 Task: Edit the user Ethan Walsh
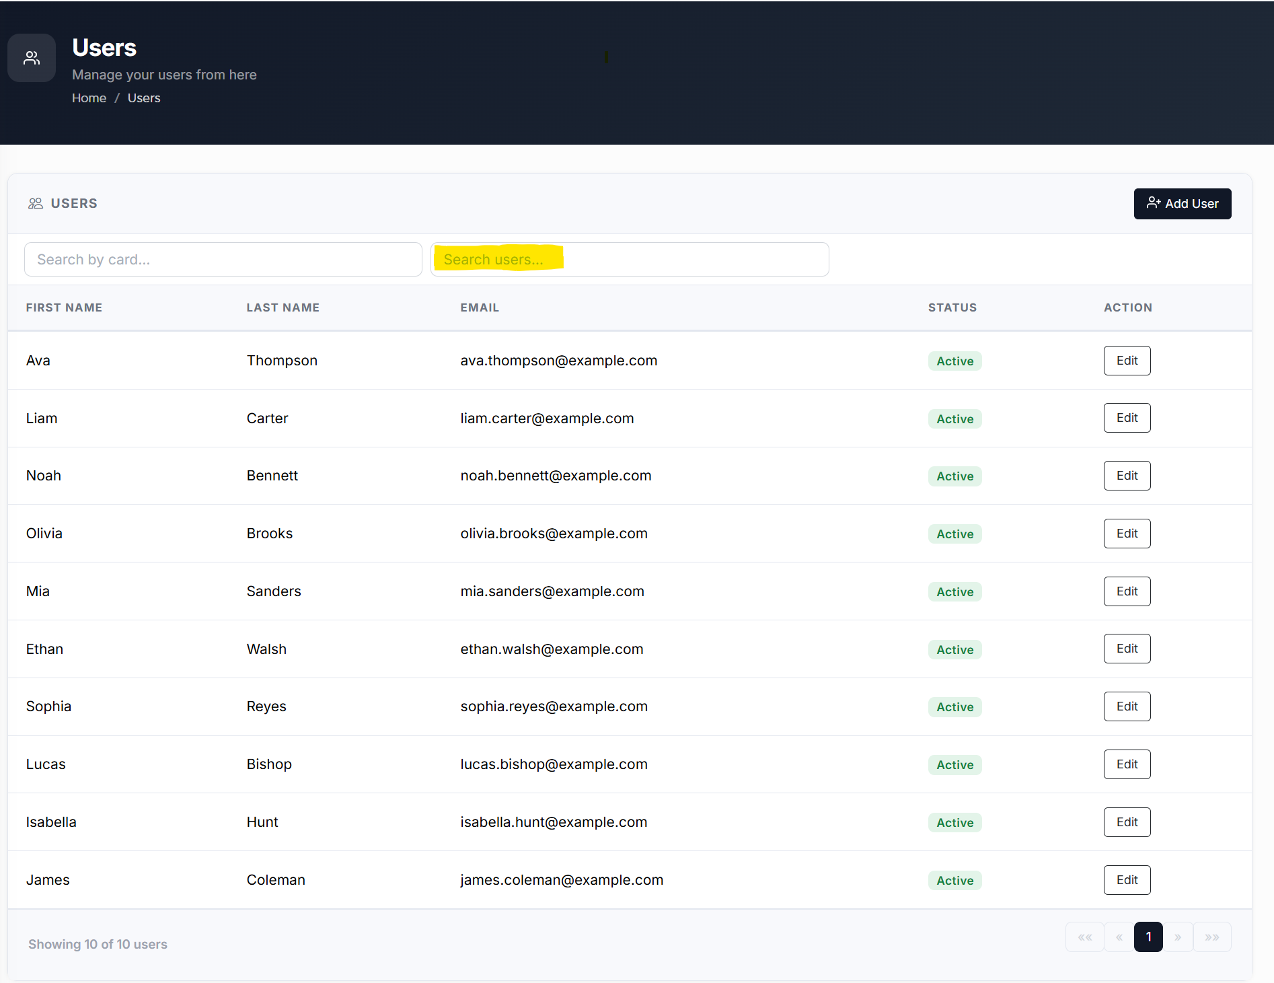click(x=1127, y=649)
